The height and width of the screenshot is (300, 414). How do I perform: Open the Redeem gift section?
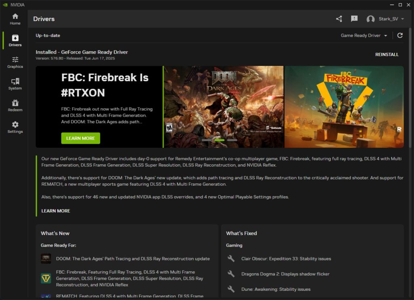click(15, 106)
